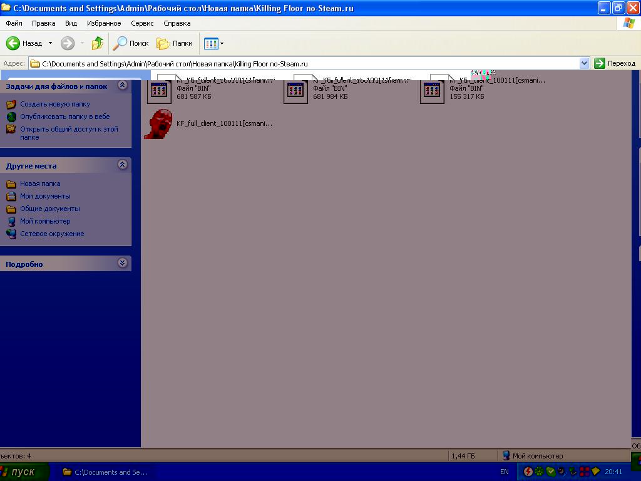
Task: Collapse the Other places (Другие места) panel
Action: (123, 165)
